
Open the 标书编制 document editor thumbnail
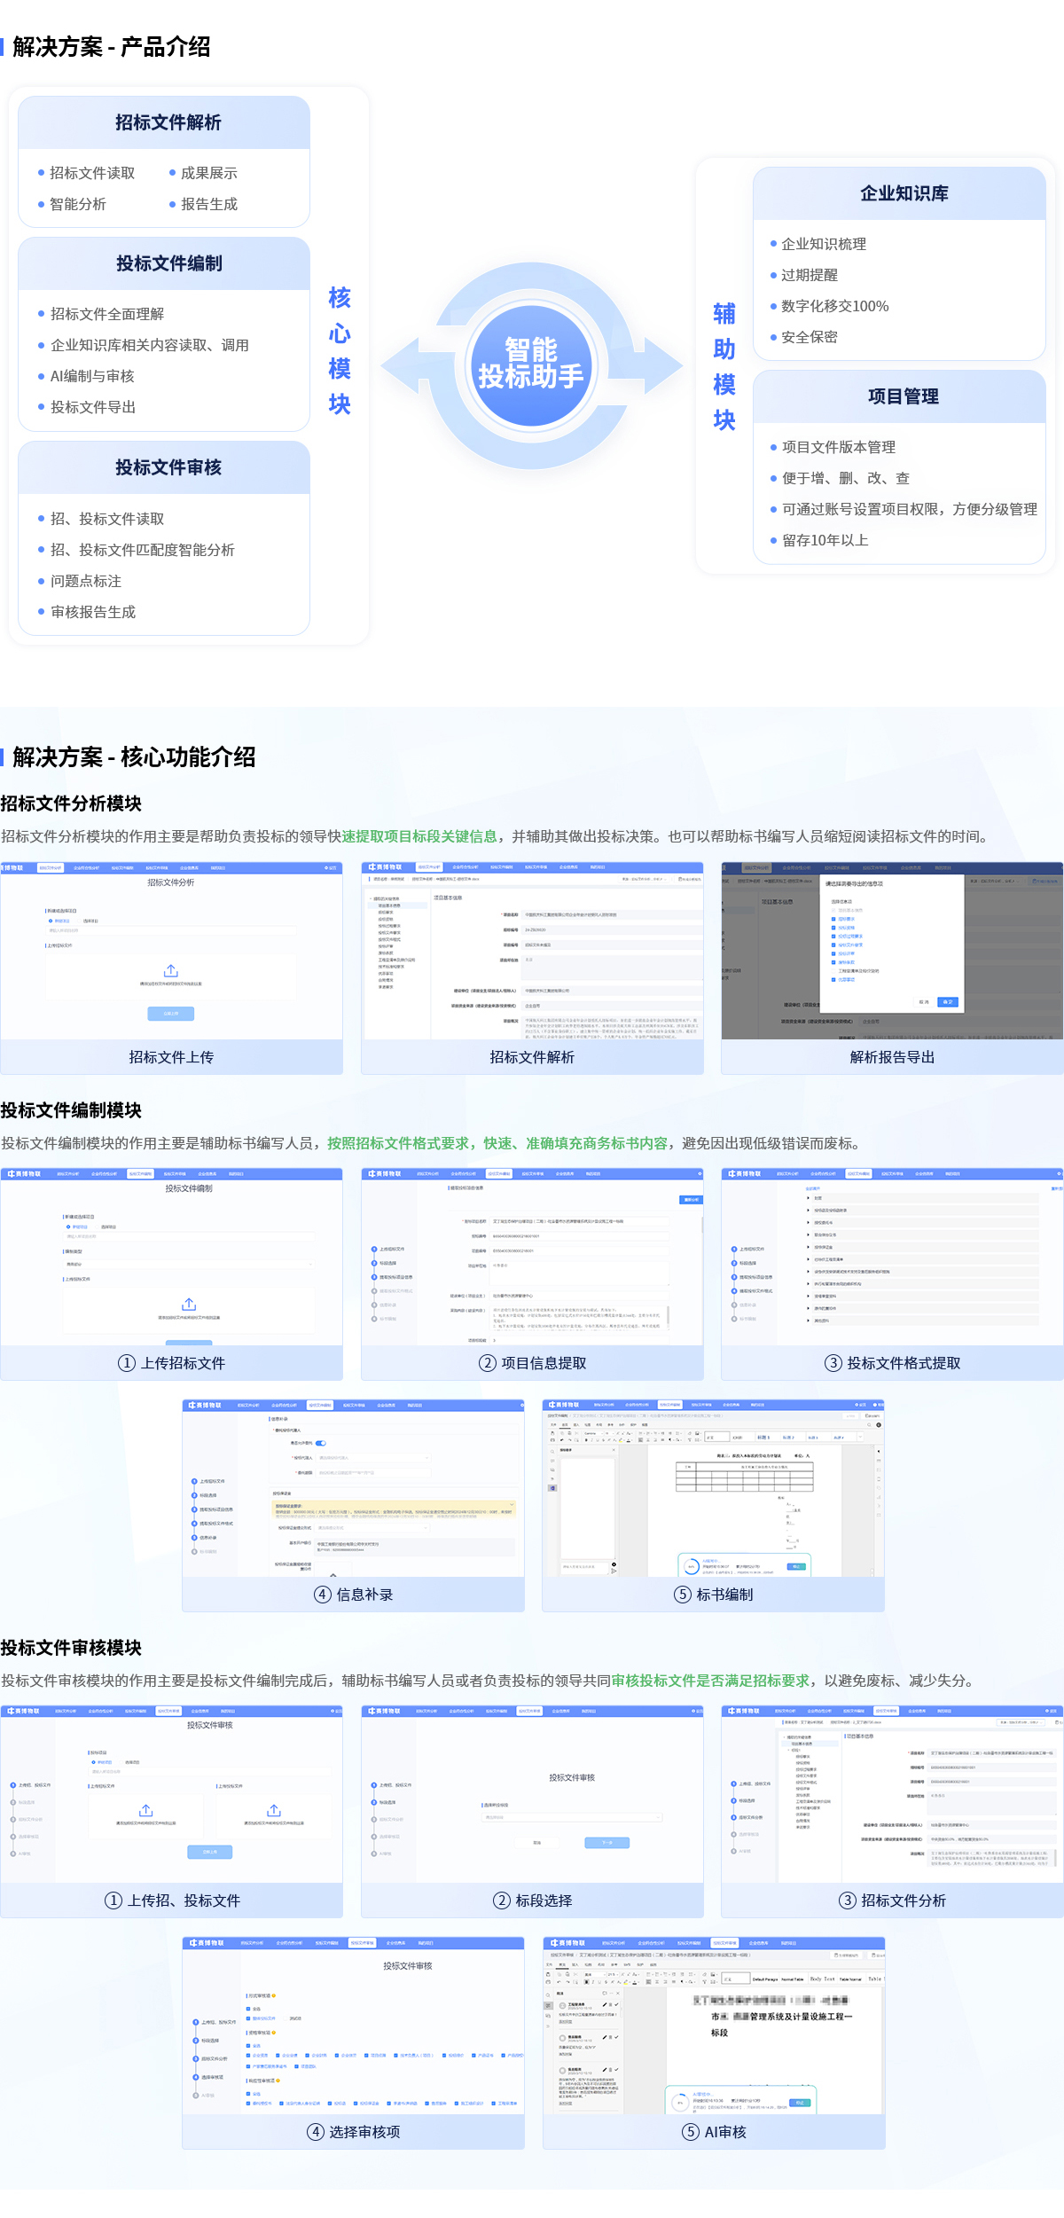714,1492
